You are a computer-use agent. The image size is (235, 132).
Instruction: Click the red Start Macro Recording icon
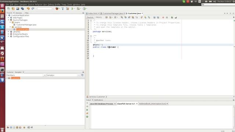[x=163, y=17]
